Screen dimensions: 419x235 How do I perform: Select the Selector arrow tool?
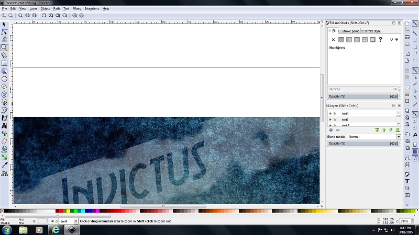tap(4, 24)
